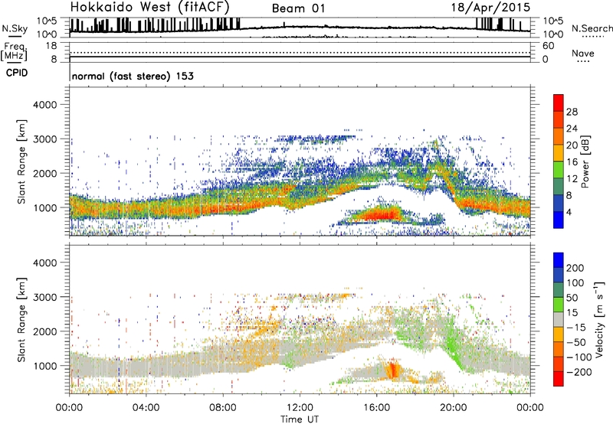Image resolution: width=613 pixels, height=424 pixels.
Task: Pick the gray segment of velocity colorbar
Action: (559, 319)
